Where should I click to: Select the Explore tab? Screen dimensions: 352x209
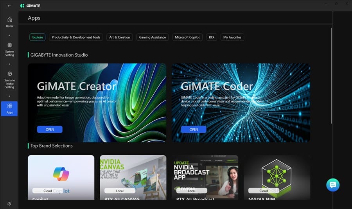(x=38, y=37)
